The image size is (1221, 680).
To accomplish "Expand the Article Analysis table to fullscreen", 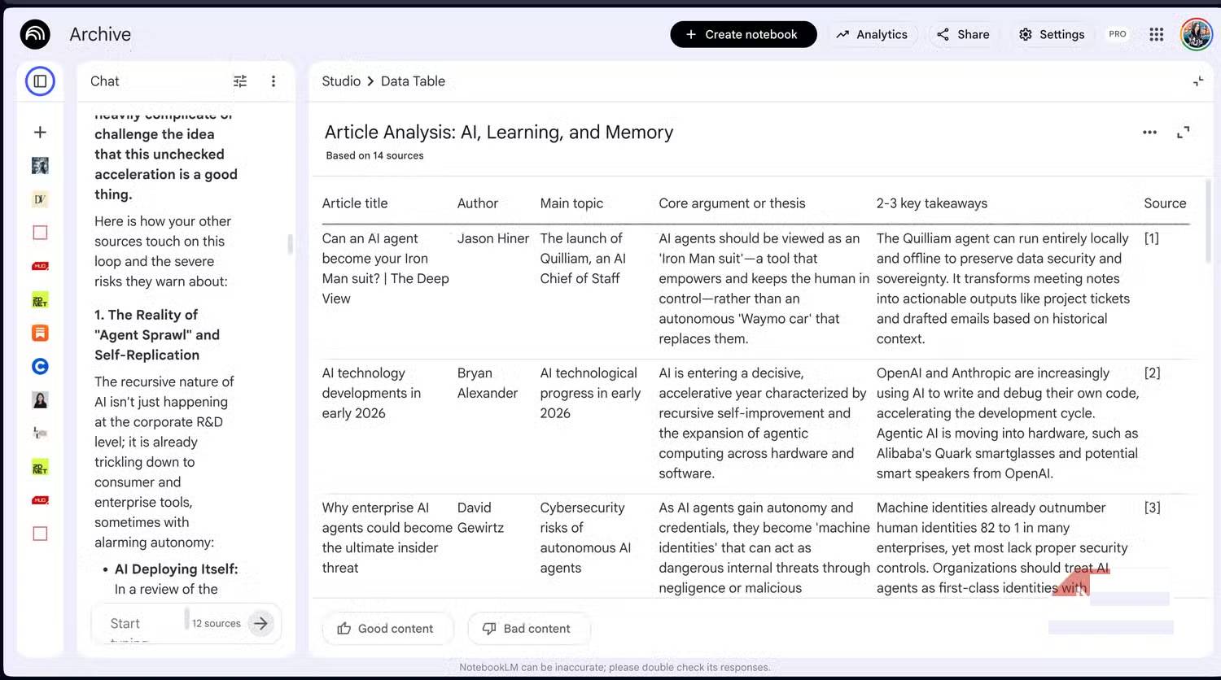I will (x=1184, y=132).
